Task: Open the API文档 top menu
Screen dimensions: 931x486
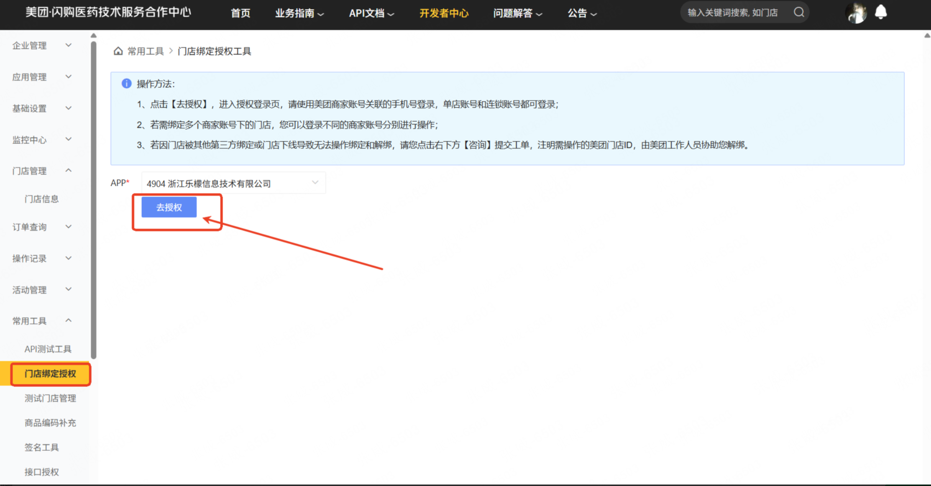Action: (371, 13)
